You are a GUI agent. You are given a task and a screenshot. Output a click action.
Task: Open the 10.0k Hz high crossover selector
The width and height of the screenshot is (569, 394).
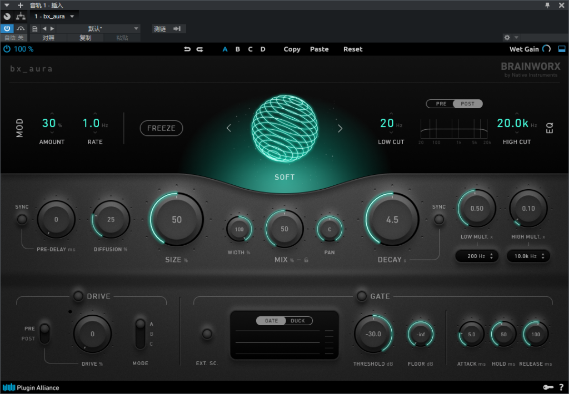528,256
